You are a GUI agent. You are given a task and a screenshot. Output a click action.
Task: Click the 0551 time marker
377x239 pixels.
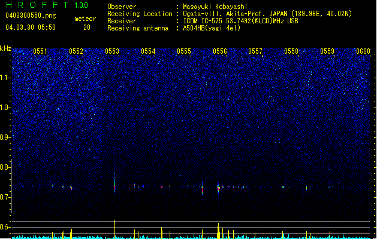40,51
